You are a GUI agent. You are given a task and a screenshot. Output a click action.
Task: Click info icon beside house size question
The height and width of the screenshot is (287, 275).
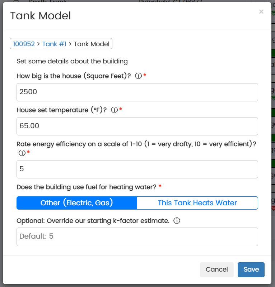138,76
